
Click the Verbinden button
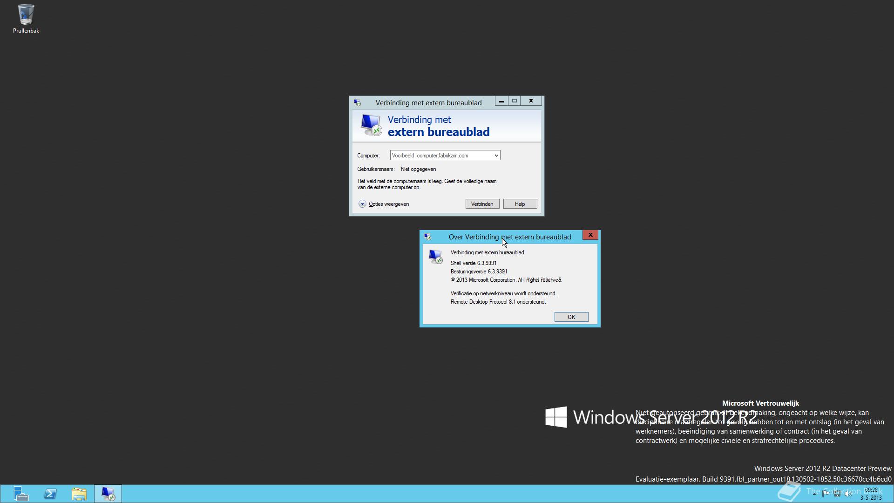[482, 204]
